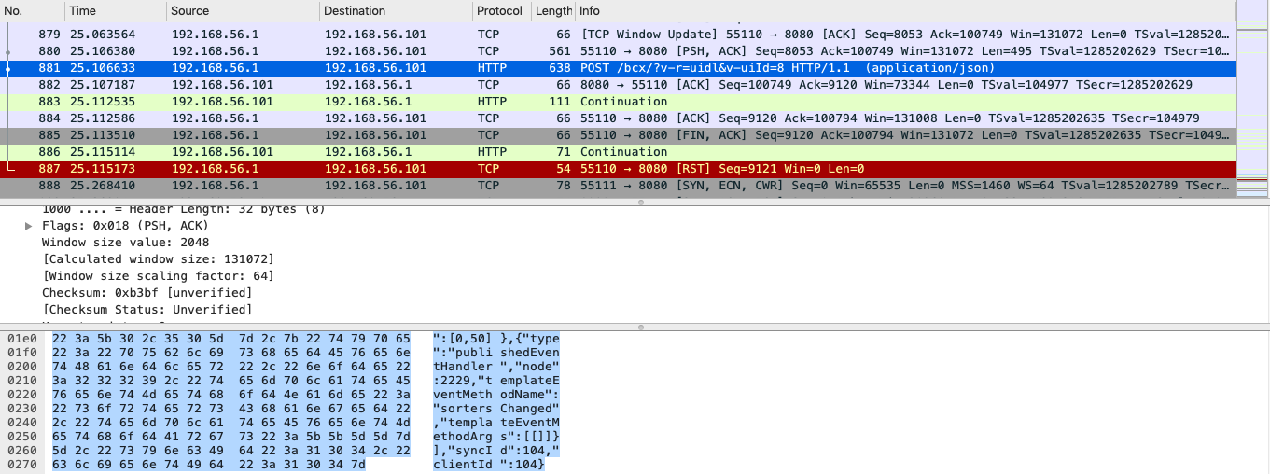
Task: Select packet 883 HTTP Continuation row
Action: [x=618, y=102]
